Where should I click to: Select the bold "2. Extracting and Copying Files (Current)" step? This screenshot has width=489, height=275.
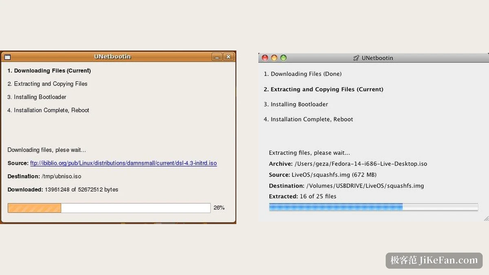tap(324, 89)
